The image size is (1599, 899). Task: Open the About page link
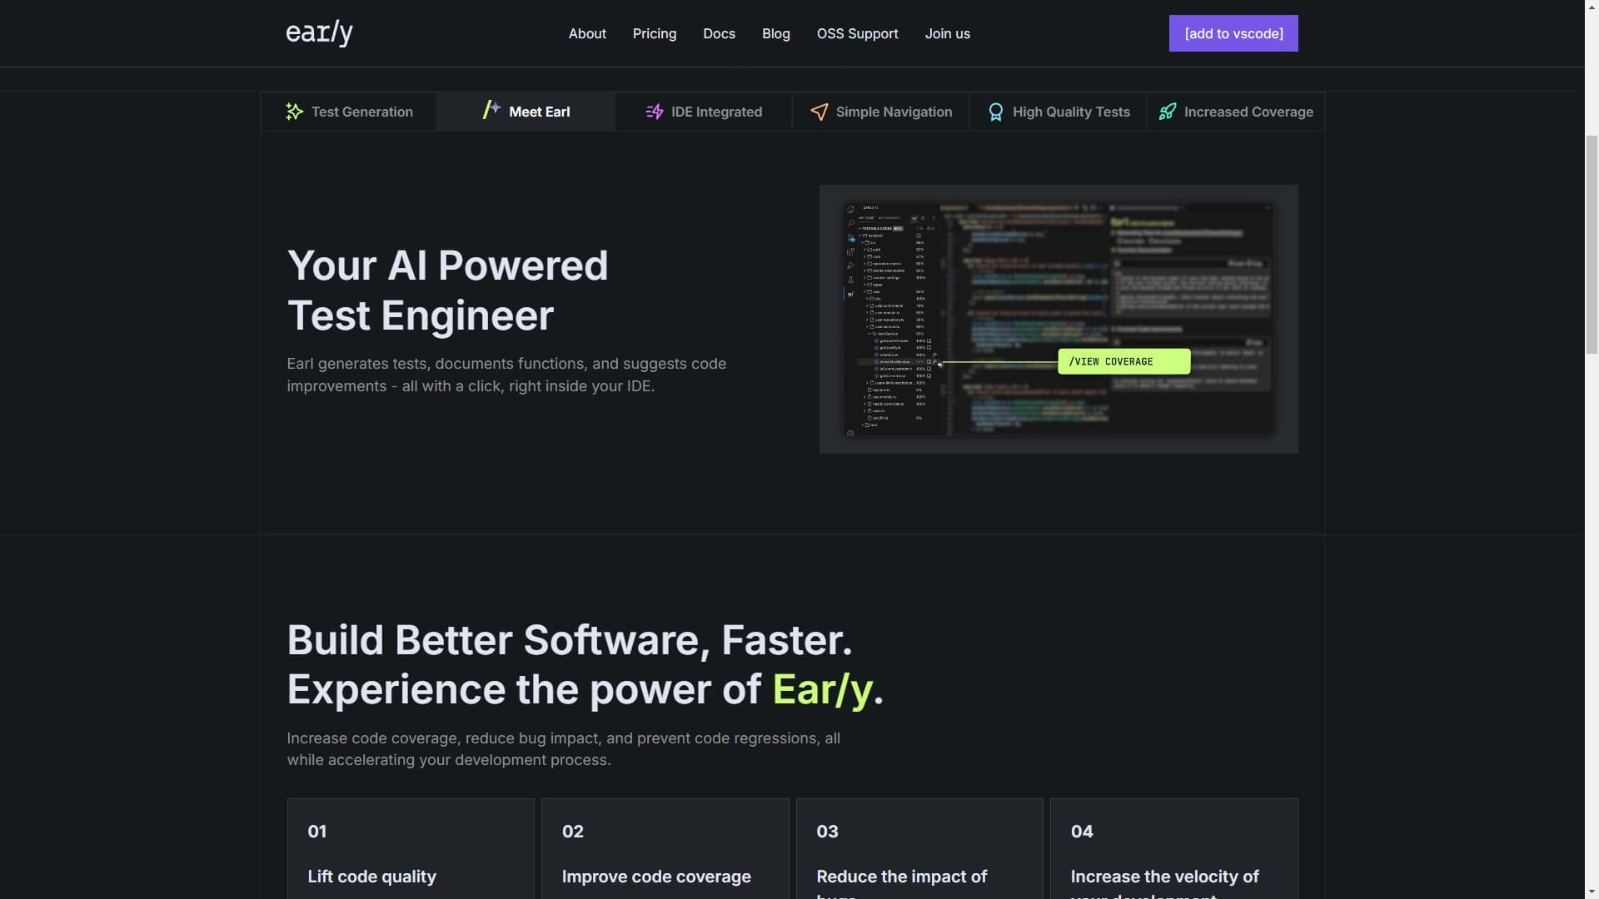587,33
